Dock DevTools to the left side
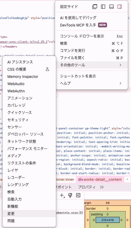 (x=103, y=7)
